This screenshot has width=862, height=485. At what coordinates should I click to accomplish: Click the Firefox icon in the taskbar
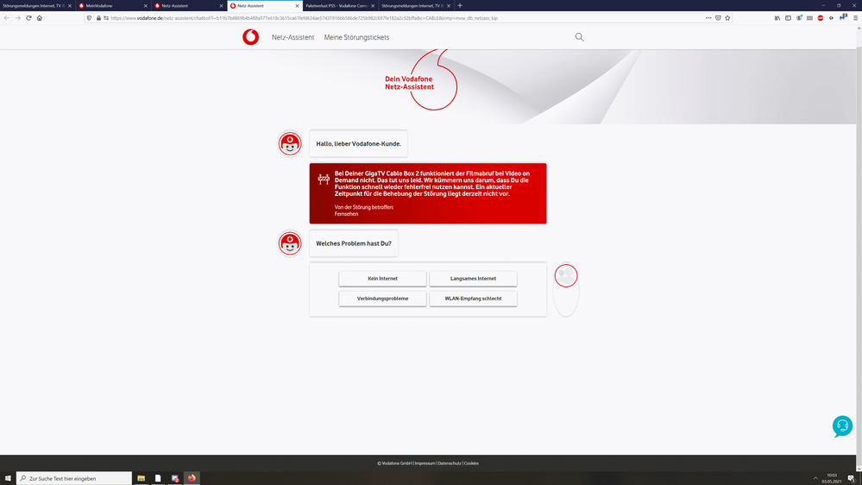click(x=192, y=478)
